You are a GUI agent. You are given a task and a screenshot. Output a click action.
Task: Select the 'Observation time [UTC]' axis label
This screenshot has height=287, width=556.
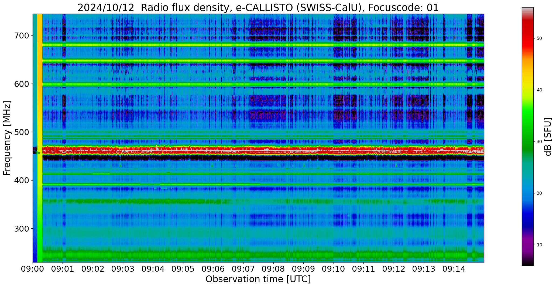click(x=258, y=279)
